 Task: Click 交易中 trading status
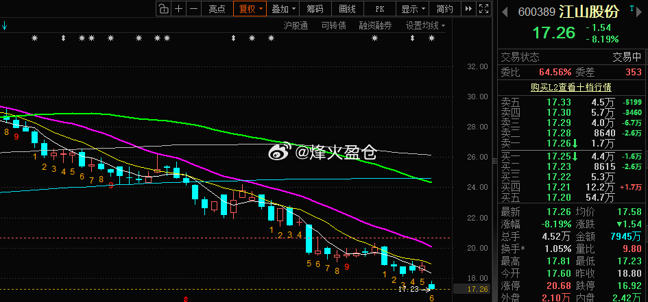click(x=627, y=57)
